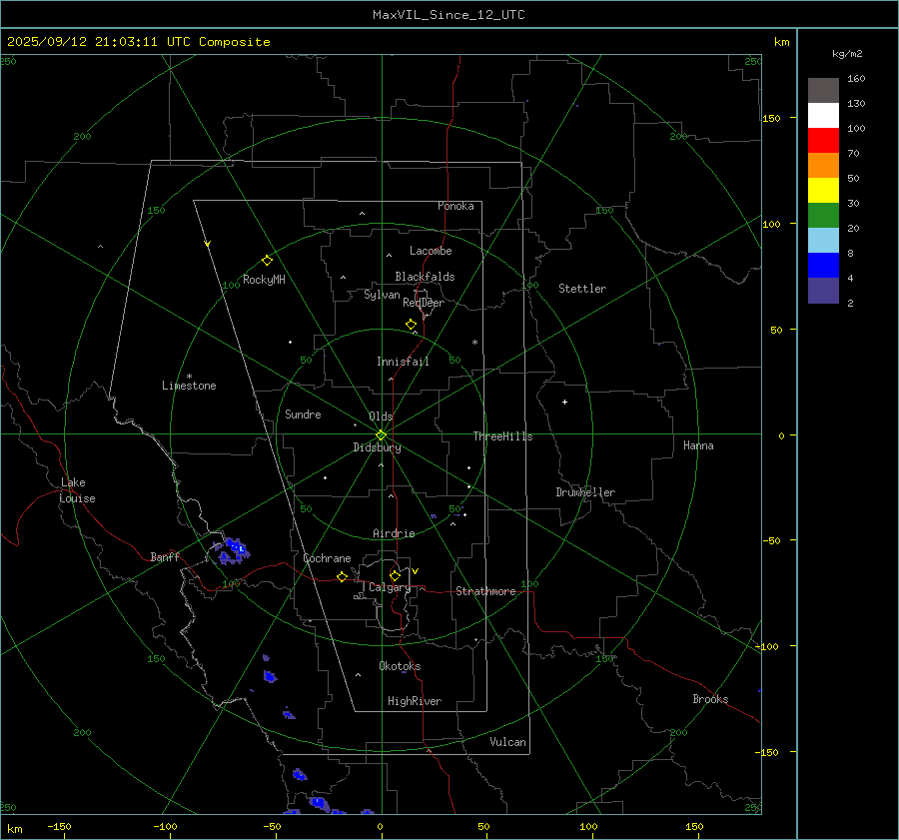
Task: Click the Drumheller map label
Action: tap(585, 492)
